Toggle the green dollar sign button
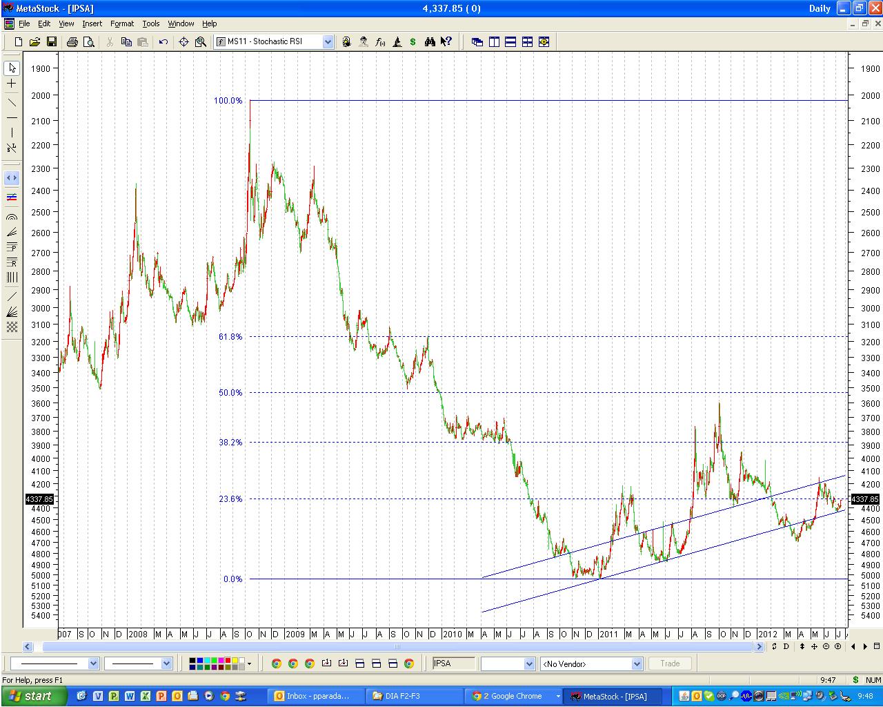 tap(413, 42)
